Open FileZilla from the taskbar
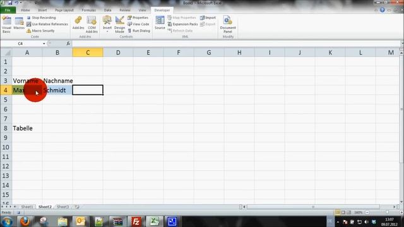Screen dimensions: 404x227 pos(136,221)
